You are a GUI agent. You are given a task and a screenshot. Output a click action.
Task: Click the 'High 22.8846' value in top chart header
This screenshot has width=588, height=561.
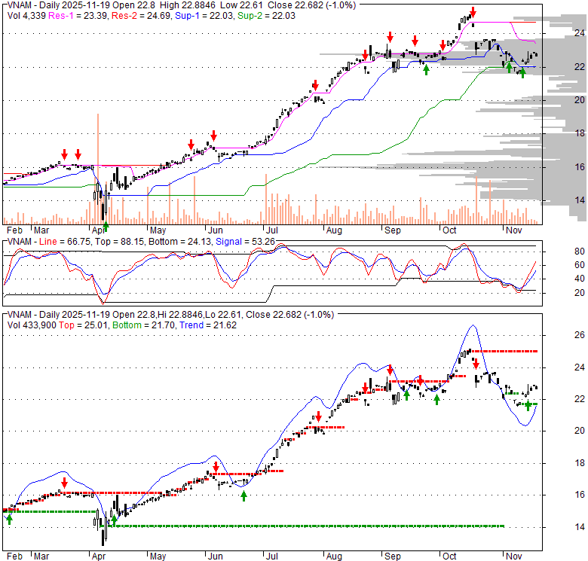[x=188, y=5]
